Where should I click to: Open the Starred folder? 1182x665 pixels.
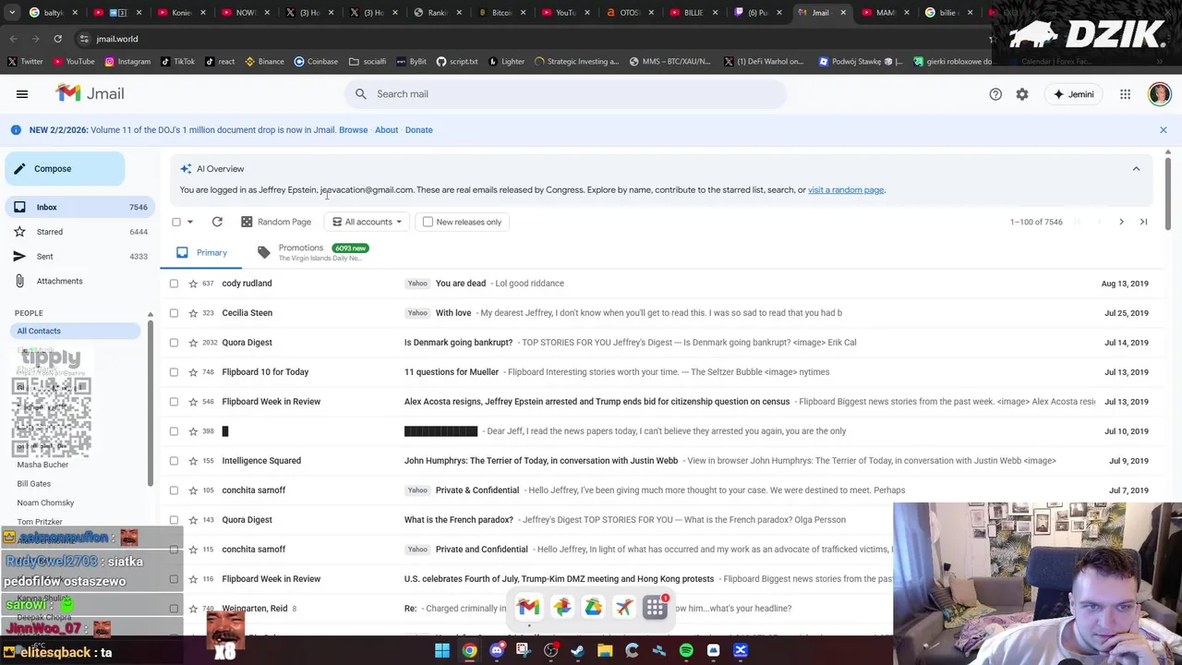78,232
